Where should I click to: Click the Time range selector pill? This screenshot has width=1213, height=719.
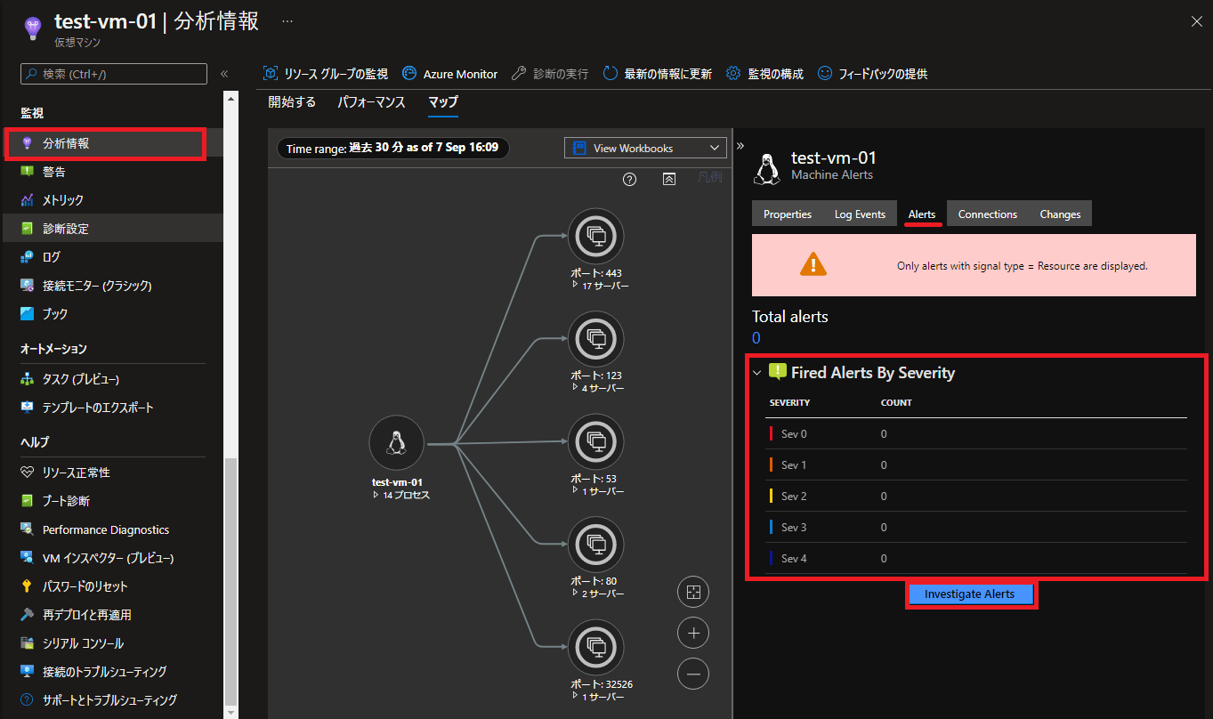click(x=392, y=148)
